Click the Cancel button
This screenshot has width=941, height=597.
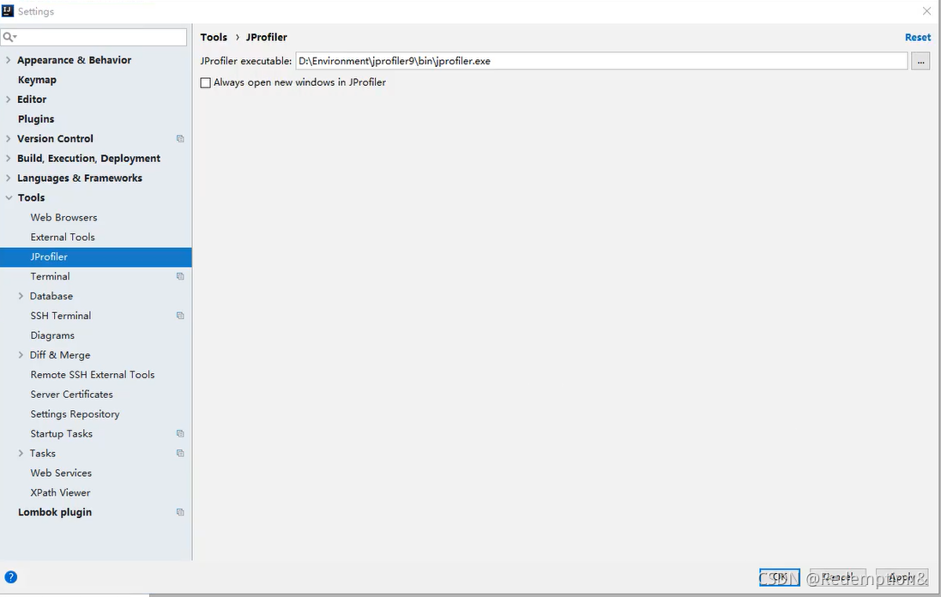click(x=837, y=577)
